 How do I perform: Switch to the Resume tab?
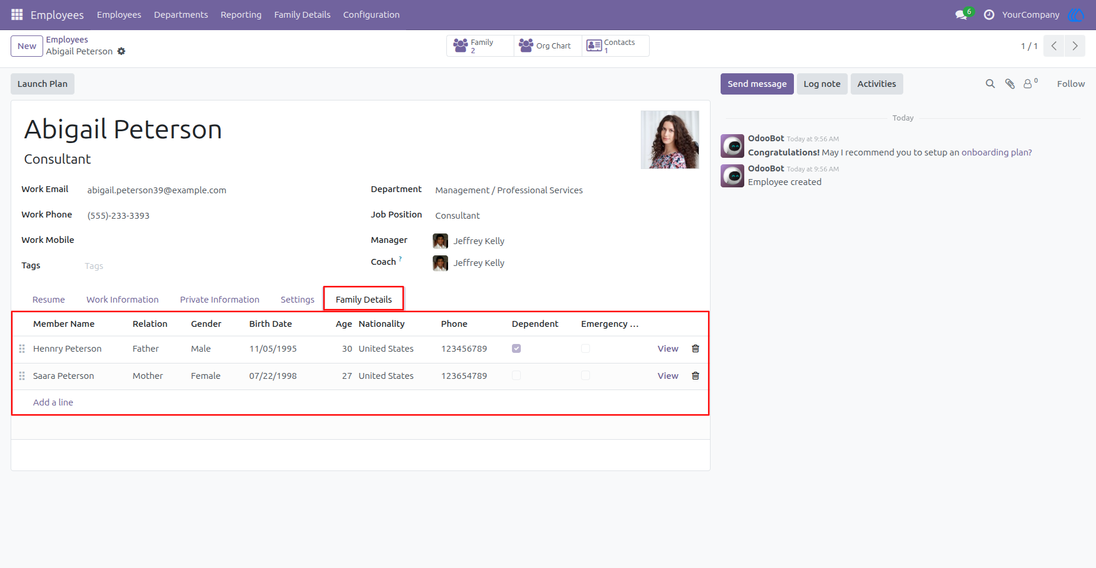click(48, 300)
